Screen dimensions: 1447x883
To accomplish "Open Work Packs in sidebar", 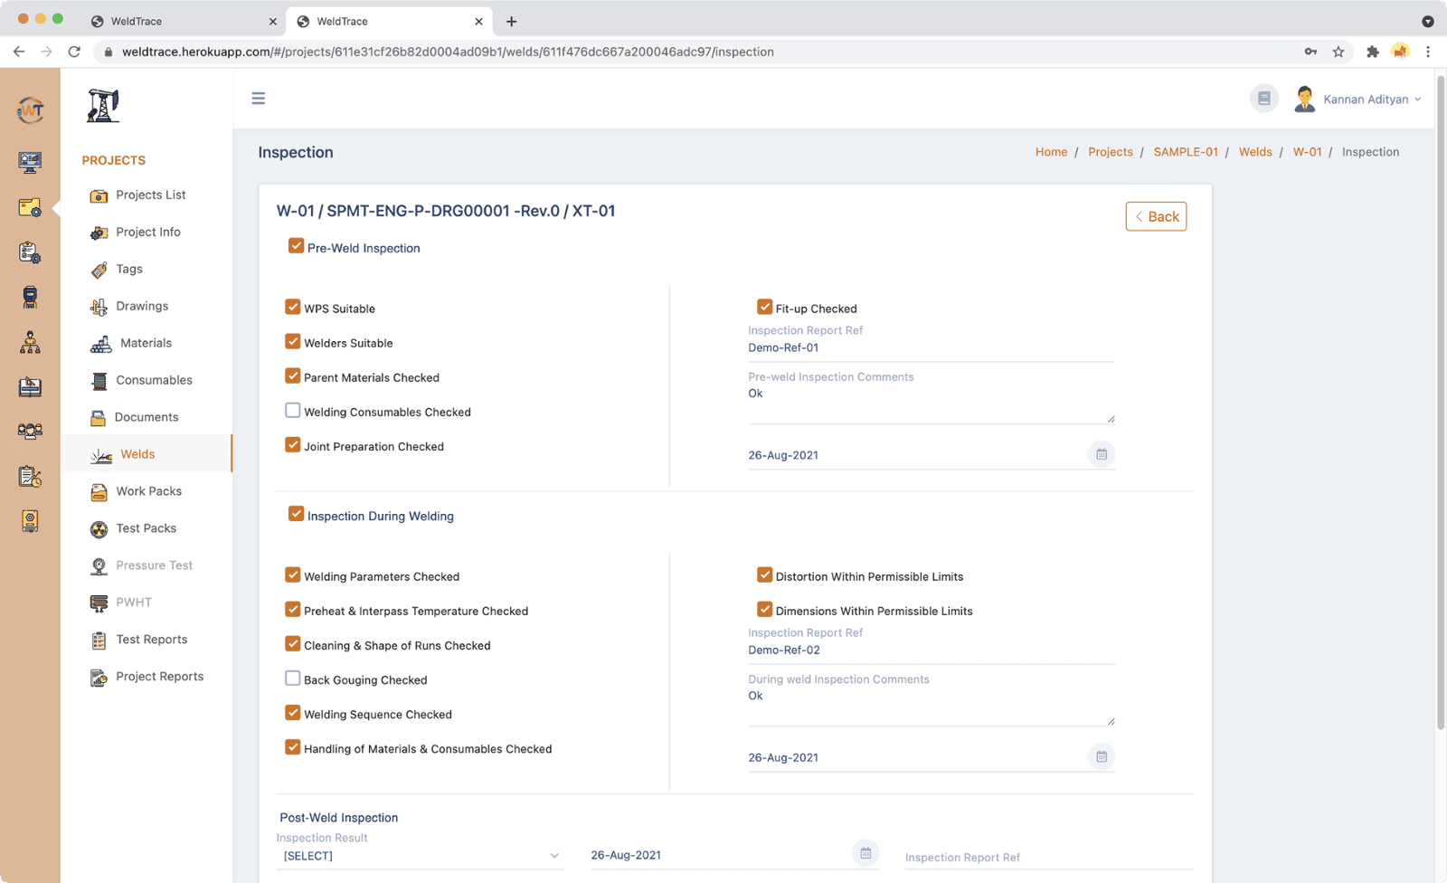I will point(148,491).
